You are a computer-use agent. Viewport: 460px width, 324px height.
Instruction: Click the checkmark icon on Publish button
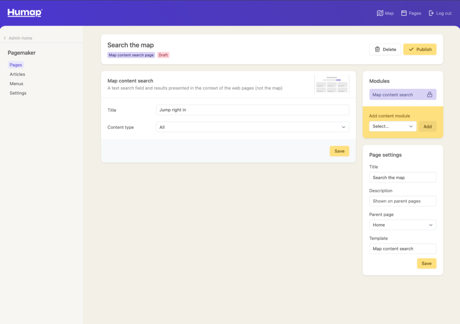pos(411,49)
